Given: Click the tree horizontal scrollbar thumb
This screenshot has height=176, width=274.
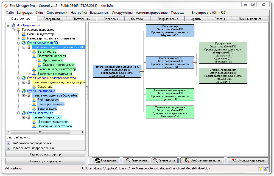Looking at the screenshot, I should 40,132.
